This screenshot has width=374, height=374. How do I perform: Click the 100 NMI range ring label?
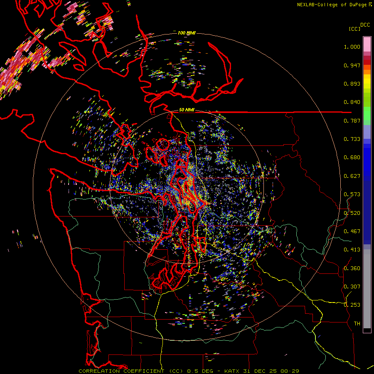pyautogui.click(x=187, y=33)
